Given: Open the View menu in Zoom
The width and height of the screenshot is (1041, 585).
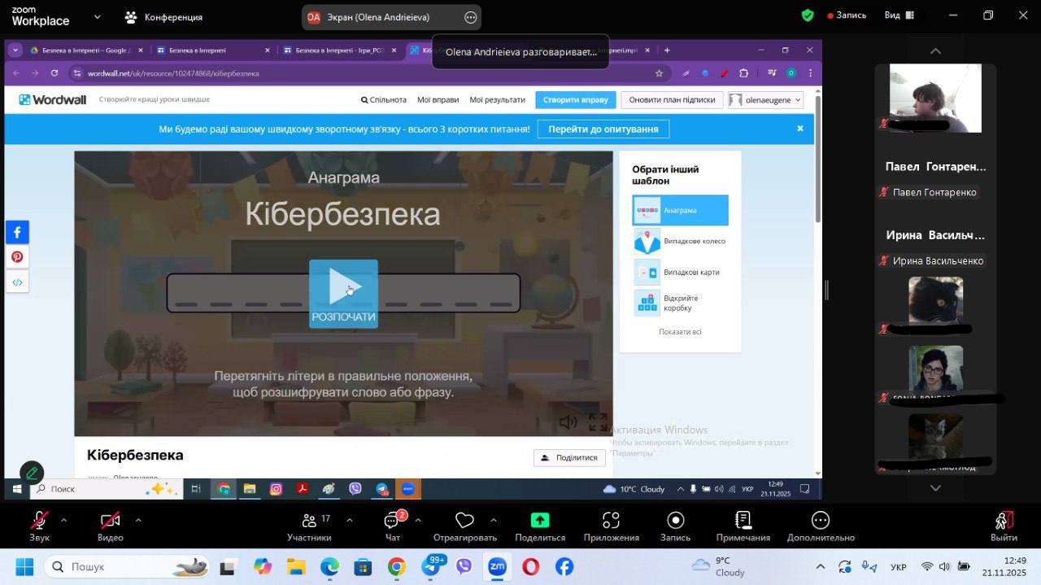Looking at the screenshot, I should [x=899, y=15].
